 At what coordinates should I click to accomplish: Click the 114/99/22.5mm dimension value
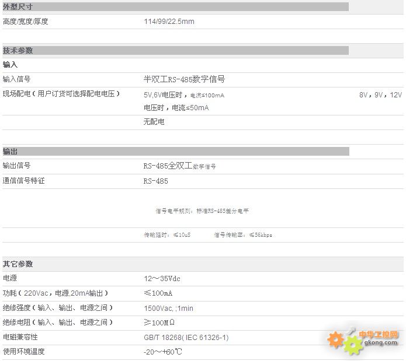169,22
